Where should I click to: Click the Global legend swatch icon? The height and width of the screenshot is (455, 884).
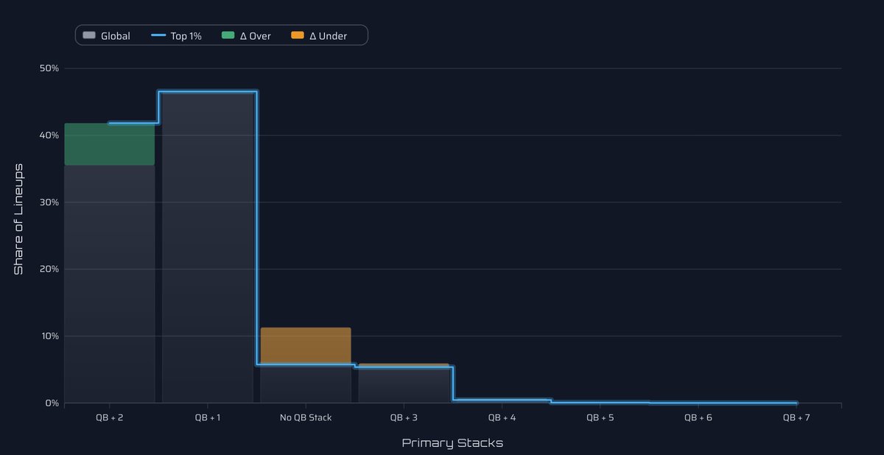tap(89, 35)
